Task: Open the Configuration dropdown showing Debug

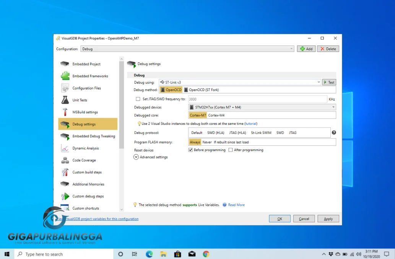Action: point(187,49)
